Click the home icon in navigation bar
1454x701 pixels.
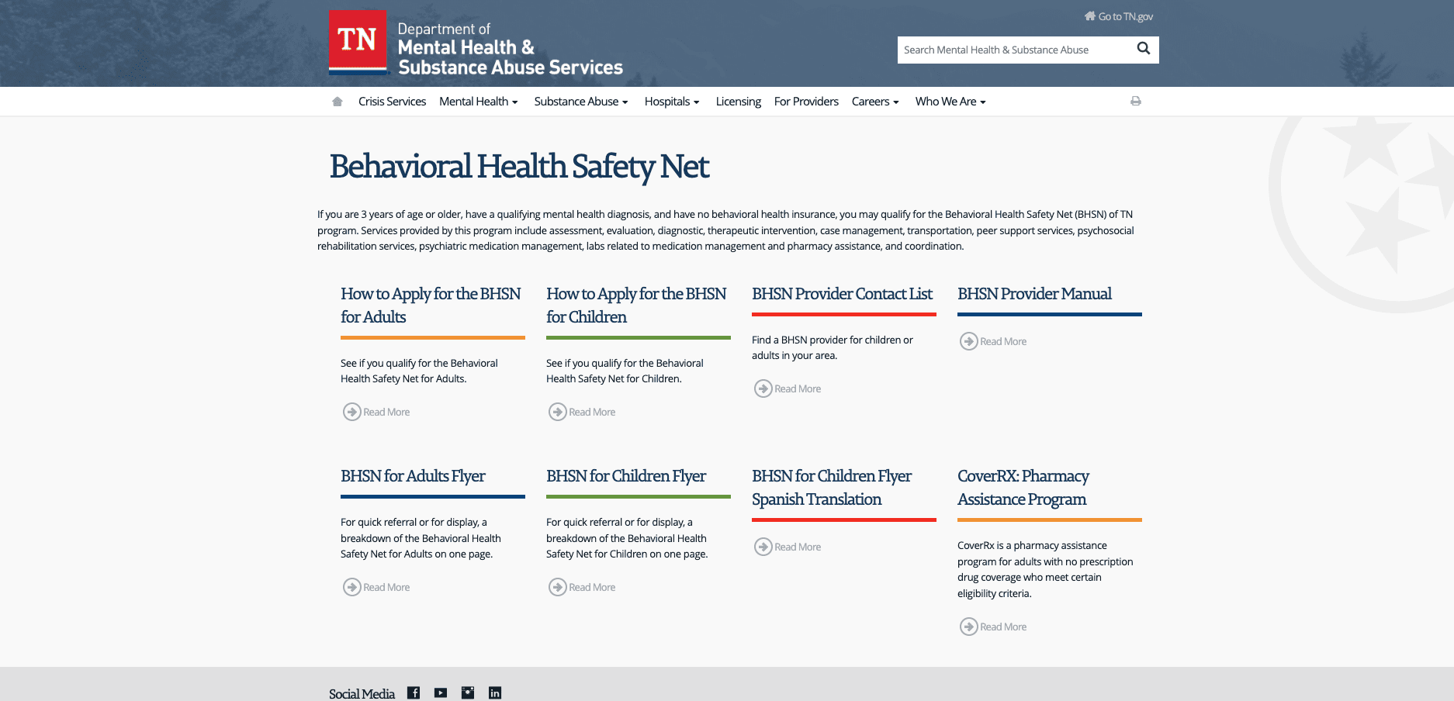coord(337,102)
